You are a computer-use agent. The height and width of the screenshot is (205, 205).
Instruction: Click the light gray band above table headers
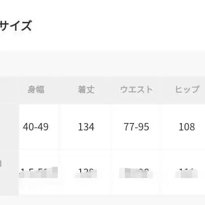click(x=102, y=63)
